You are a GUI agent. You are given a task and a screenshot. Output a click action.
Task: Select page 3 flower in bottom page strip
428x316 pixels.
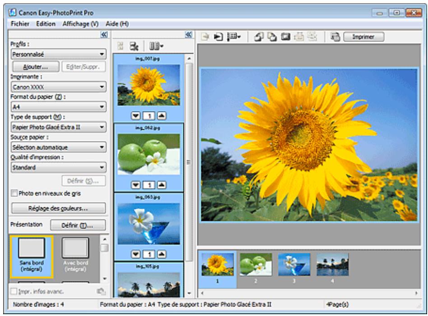pos(294,264)
